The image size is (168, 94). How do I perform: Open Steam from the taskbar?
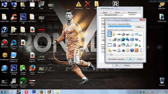(19, 92)
